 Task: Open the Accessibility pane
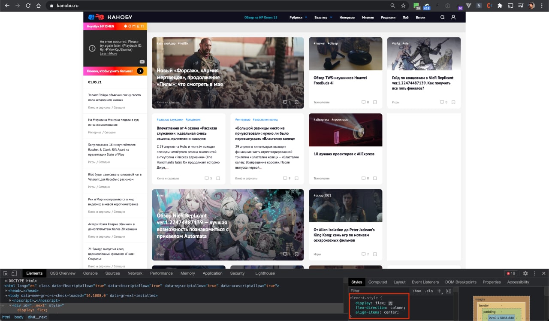[518, 282]
